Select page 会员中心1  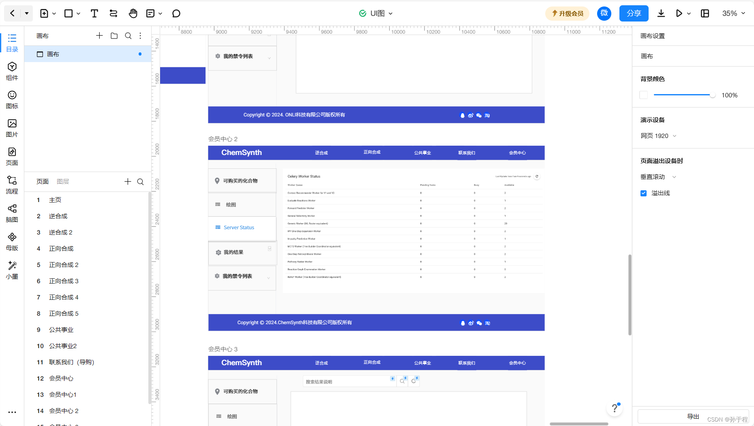pos(87,394)
